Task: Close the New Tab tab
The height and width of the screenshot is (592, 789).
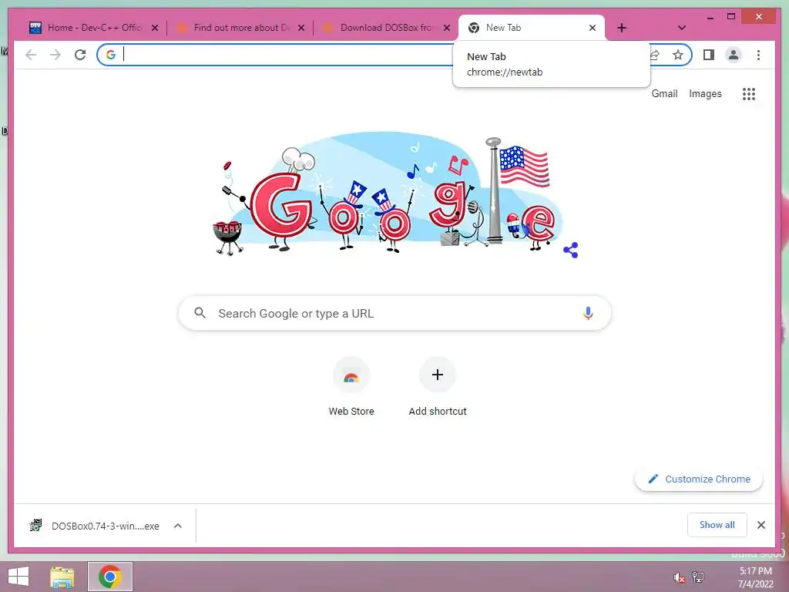Action: 593,28
